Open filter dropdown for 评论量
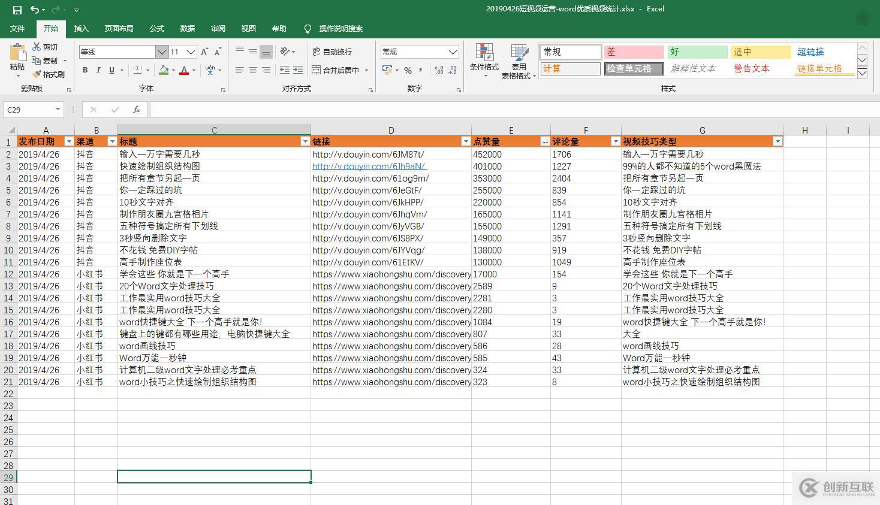The image size is (880, 505). click(x=616, y=141)
